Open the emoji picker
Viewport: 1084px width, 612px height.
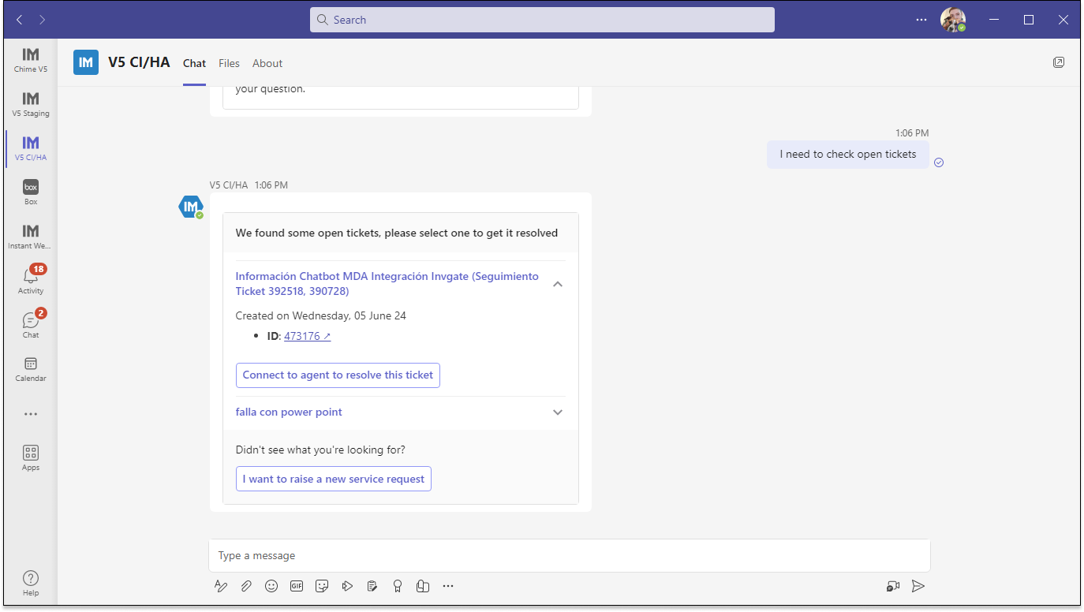(x=271, y=586)
